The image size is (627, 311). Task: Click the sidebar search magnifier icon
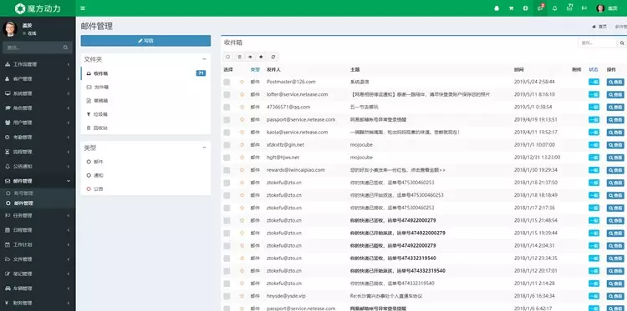[x=65, y=48]
